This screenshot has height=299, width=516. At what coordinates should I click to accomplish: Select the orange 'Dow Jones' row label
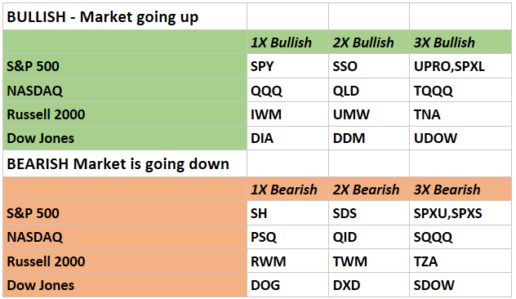125,285
